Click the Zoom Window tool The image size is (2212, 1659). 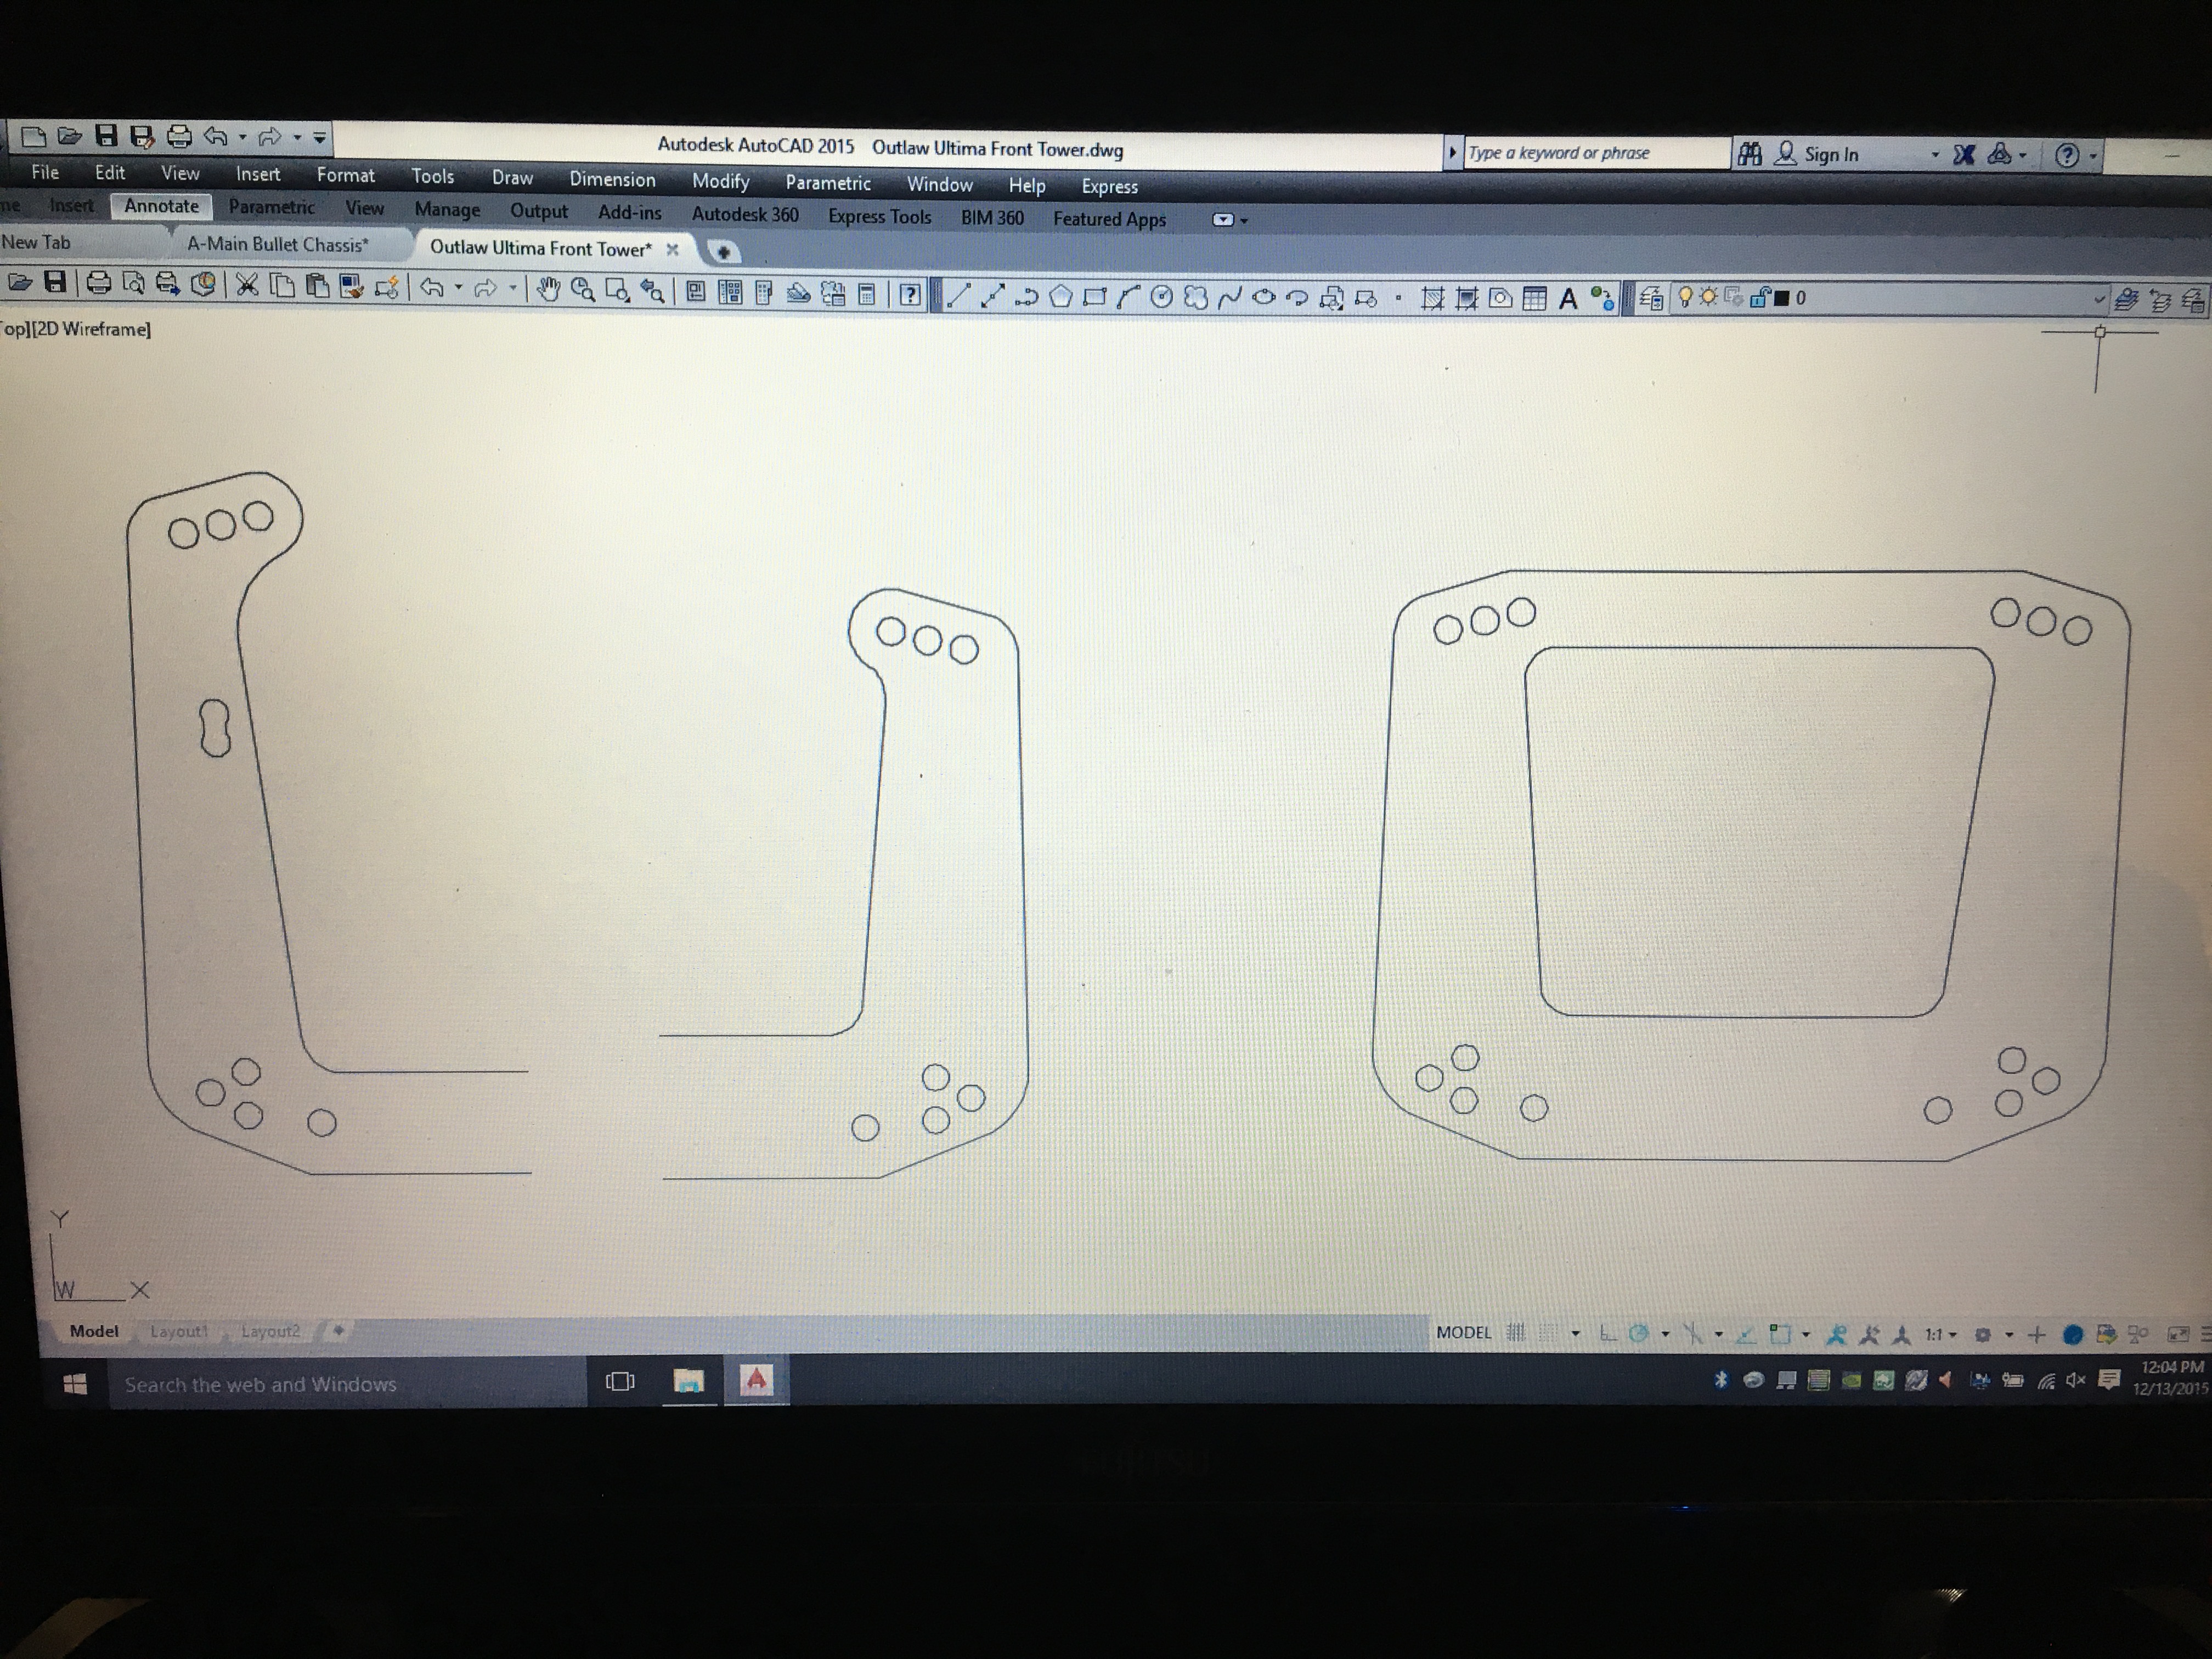tap(617, 291)
